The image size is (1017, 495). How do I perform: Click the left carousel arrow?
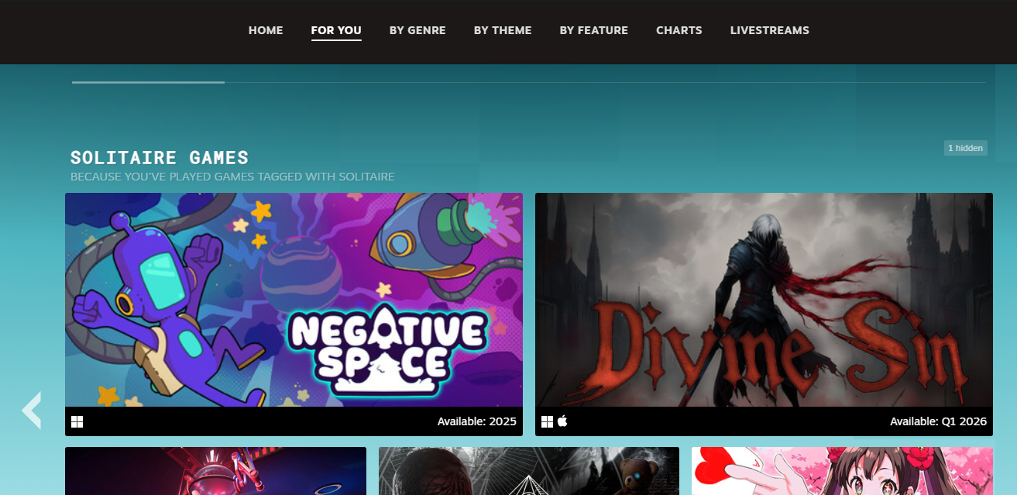32,411
